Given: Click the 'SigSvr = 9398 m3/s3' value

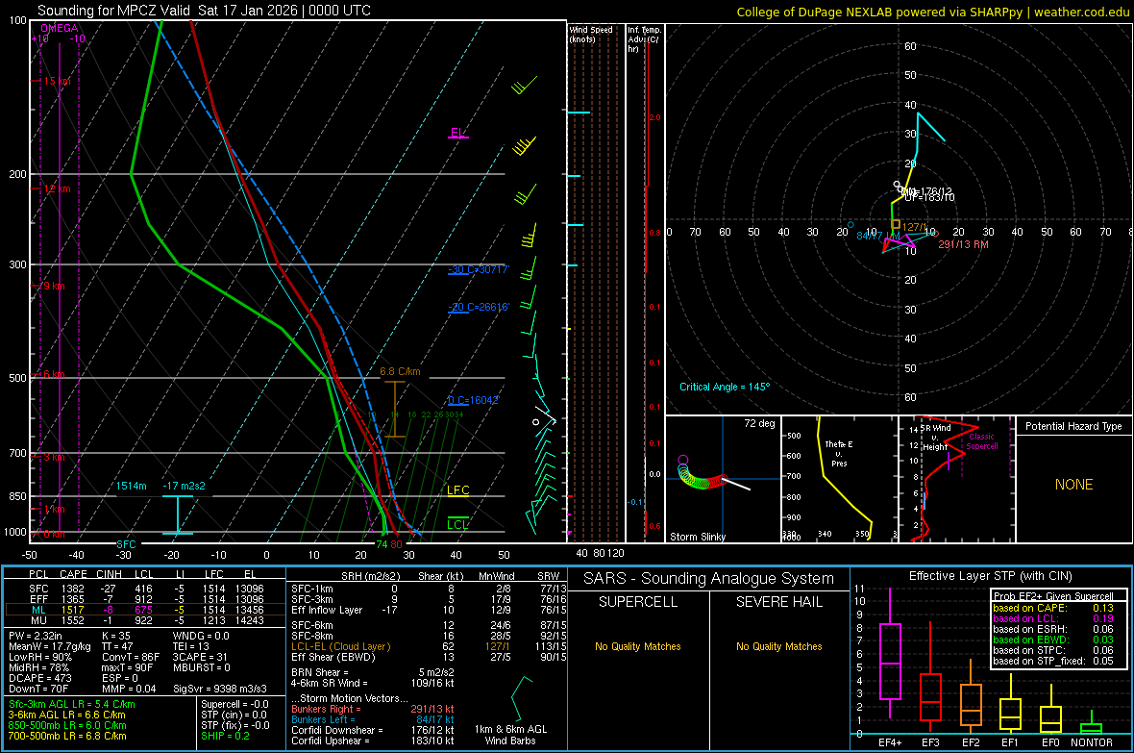Looking at the screenshot, I should click(220, 689).
